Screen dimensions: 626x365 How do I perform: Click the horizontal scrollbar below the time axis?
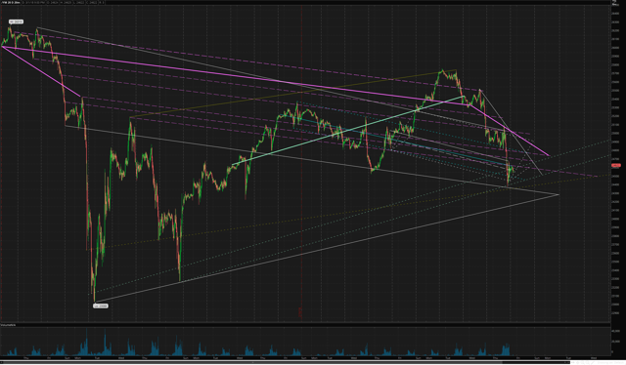click(286, 362)
